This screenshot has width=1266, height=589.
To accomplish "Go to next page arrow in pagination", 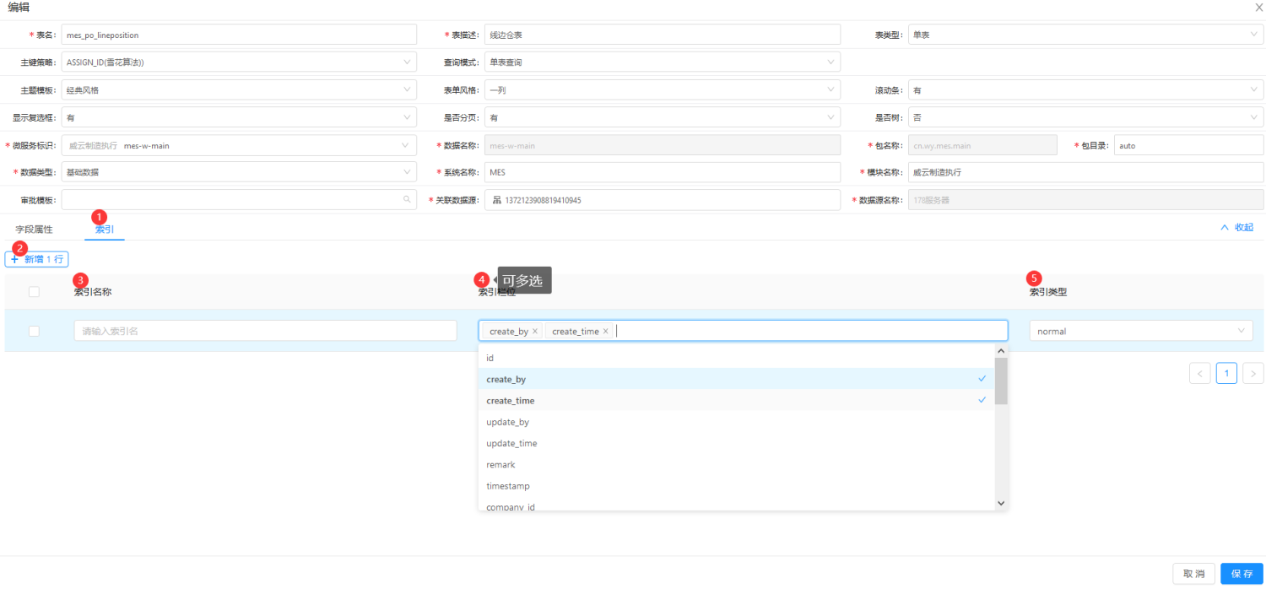I will click(x=1253, y=373).
